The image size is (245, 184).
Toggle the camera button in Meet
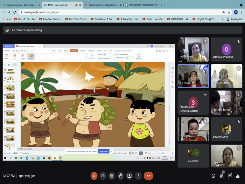103,176
